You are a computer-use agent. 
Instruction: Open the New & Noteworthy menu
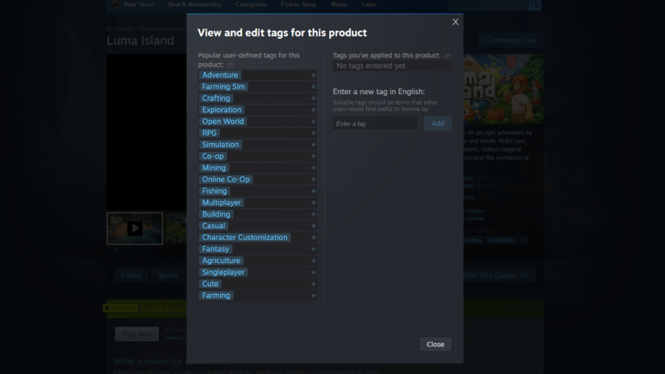tap(195, 5)
